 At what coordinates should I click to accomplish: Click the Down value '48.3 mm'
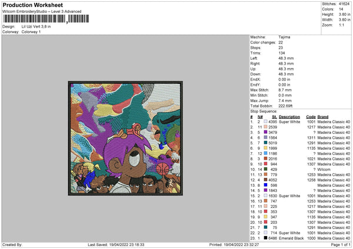point(286,74)
